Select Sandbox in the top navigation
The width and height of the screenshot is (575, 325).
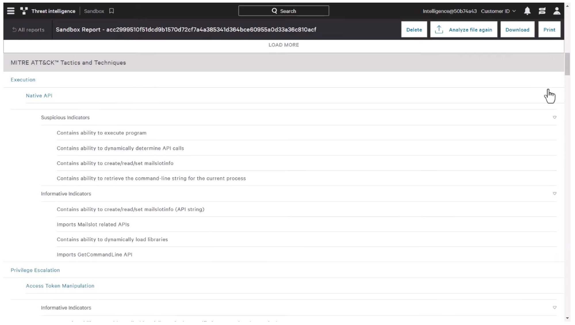coord(94,11)
